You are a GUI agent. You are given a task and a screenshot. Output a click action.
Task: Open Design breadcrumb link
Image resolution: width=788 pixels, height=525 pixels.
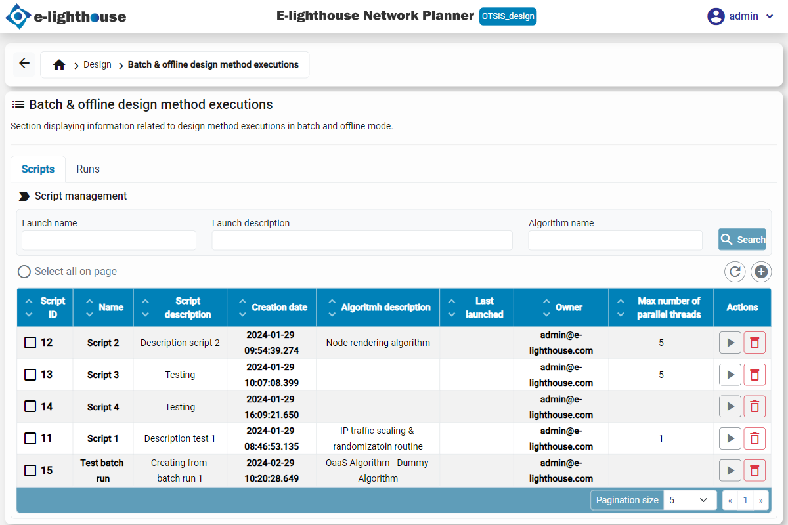click(97, 65)
